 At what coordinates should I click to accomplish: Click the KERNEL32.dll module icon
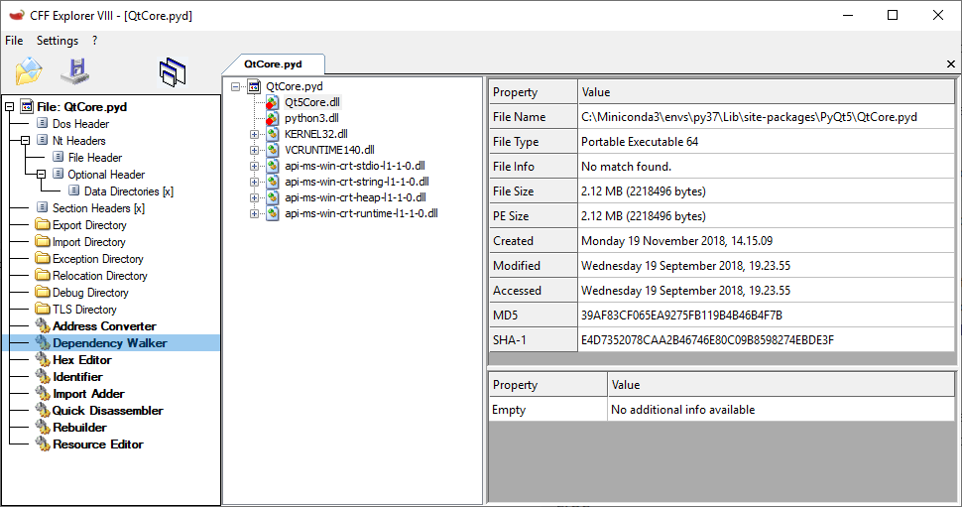pos(273,134)
